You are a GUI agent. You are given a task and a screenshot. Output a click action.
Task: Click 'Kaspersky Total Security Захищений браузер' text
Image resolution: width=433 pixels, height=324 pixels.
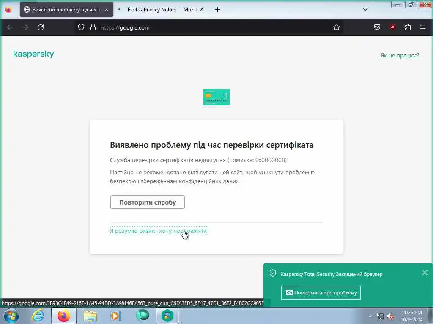click(x=332, y=274)
